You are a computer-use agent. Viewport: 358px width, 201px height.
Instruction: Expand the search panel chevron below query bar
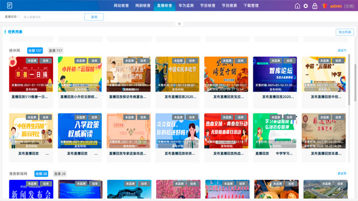[179, 23]
